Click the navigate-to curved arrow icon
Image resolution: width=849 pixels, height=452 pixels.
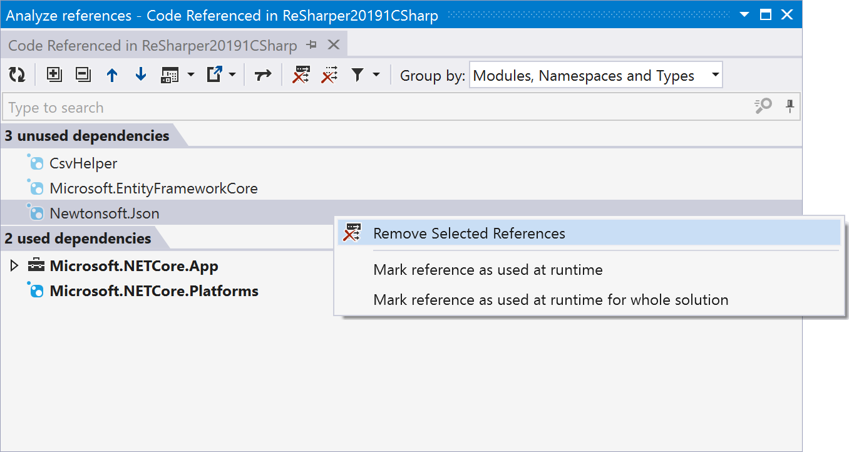coord(263,75)
